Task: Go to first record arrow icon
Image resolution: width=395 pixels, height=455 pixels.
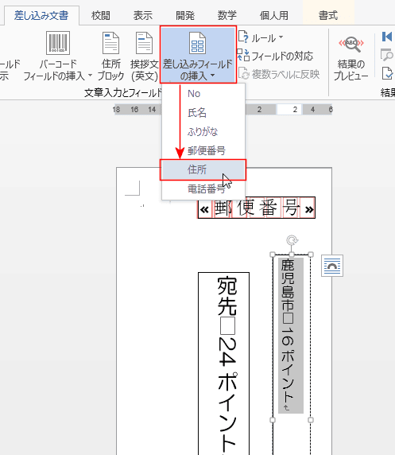Action: coord(387,37)
